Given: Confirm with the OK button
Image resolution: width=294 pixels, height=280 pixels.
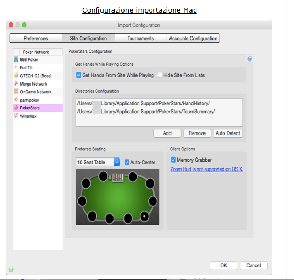Looking at the screenshot, I should (x=224, y=265).
